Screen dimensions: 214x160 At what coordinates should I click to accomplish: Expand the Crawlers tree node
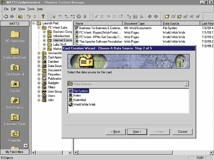click(39, 61)
